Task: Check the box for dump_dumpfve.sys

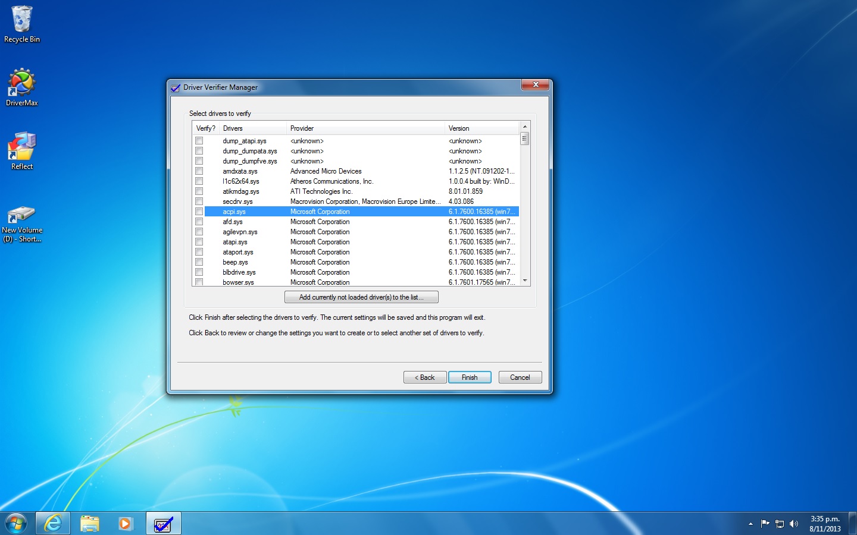Action: click(199, 161)
